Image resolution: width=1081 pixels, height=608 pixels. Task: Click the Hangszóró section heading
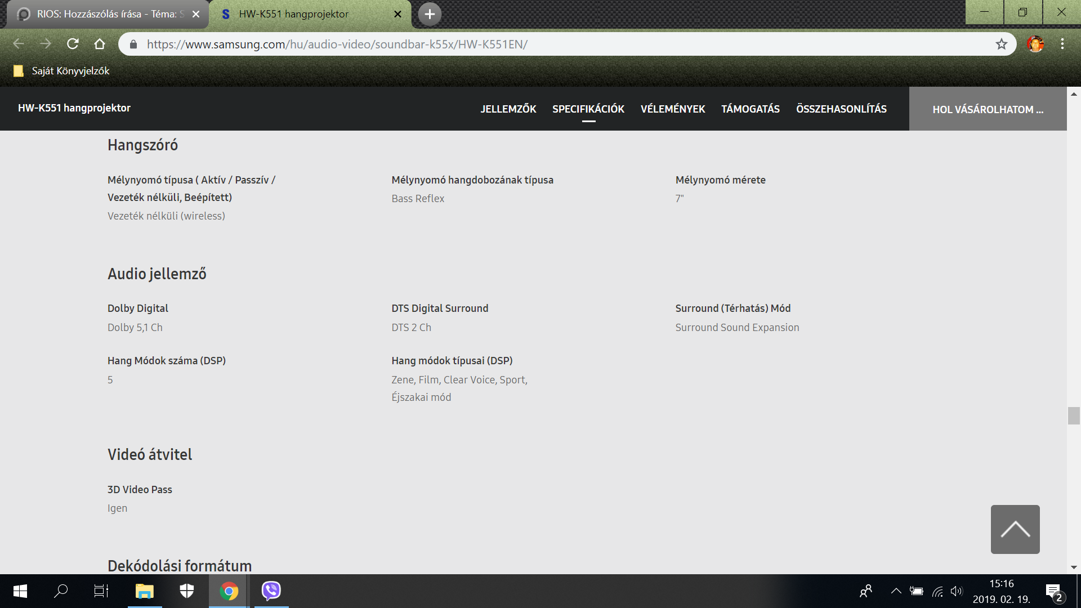[143, 145]
